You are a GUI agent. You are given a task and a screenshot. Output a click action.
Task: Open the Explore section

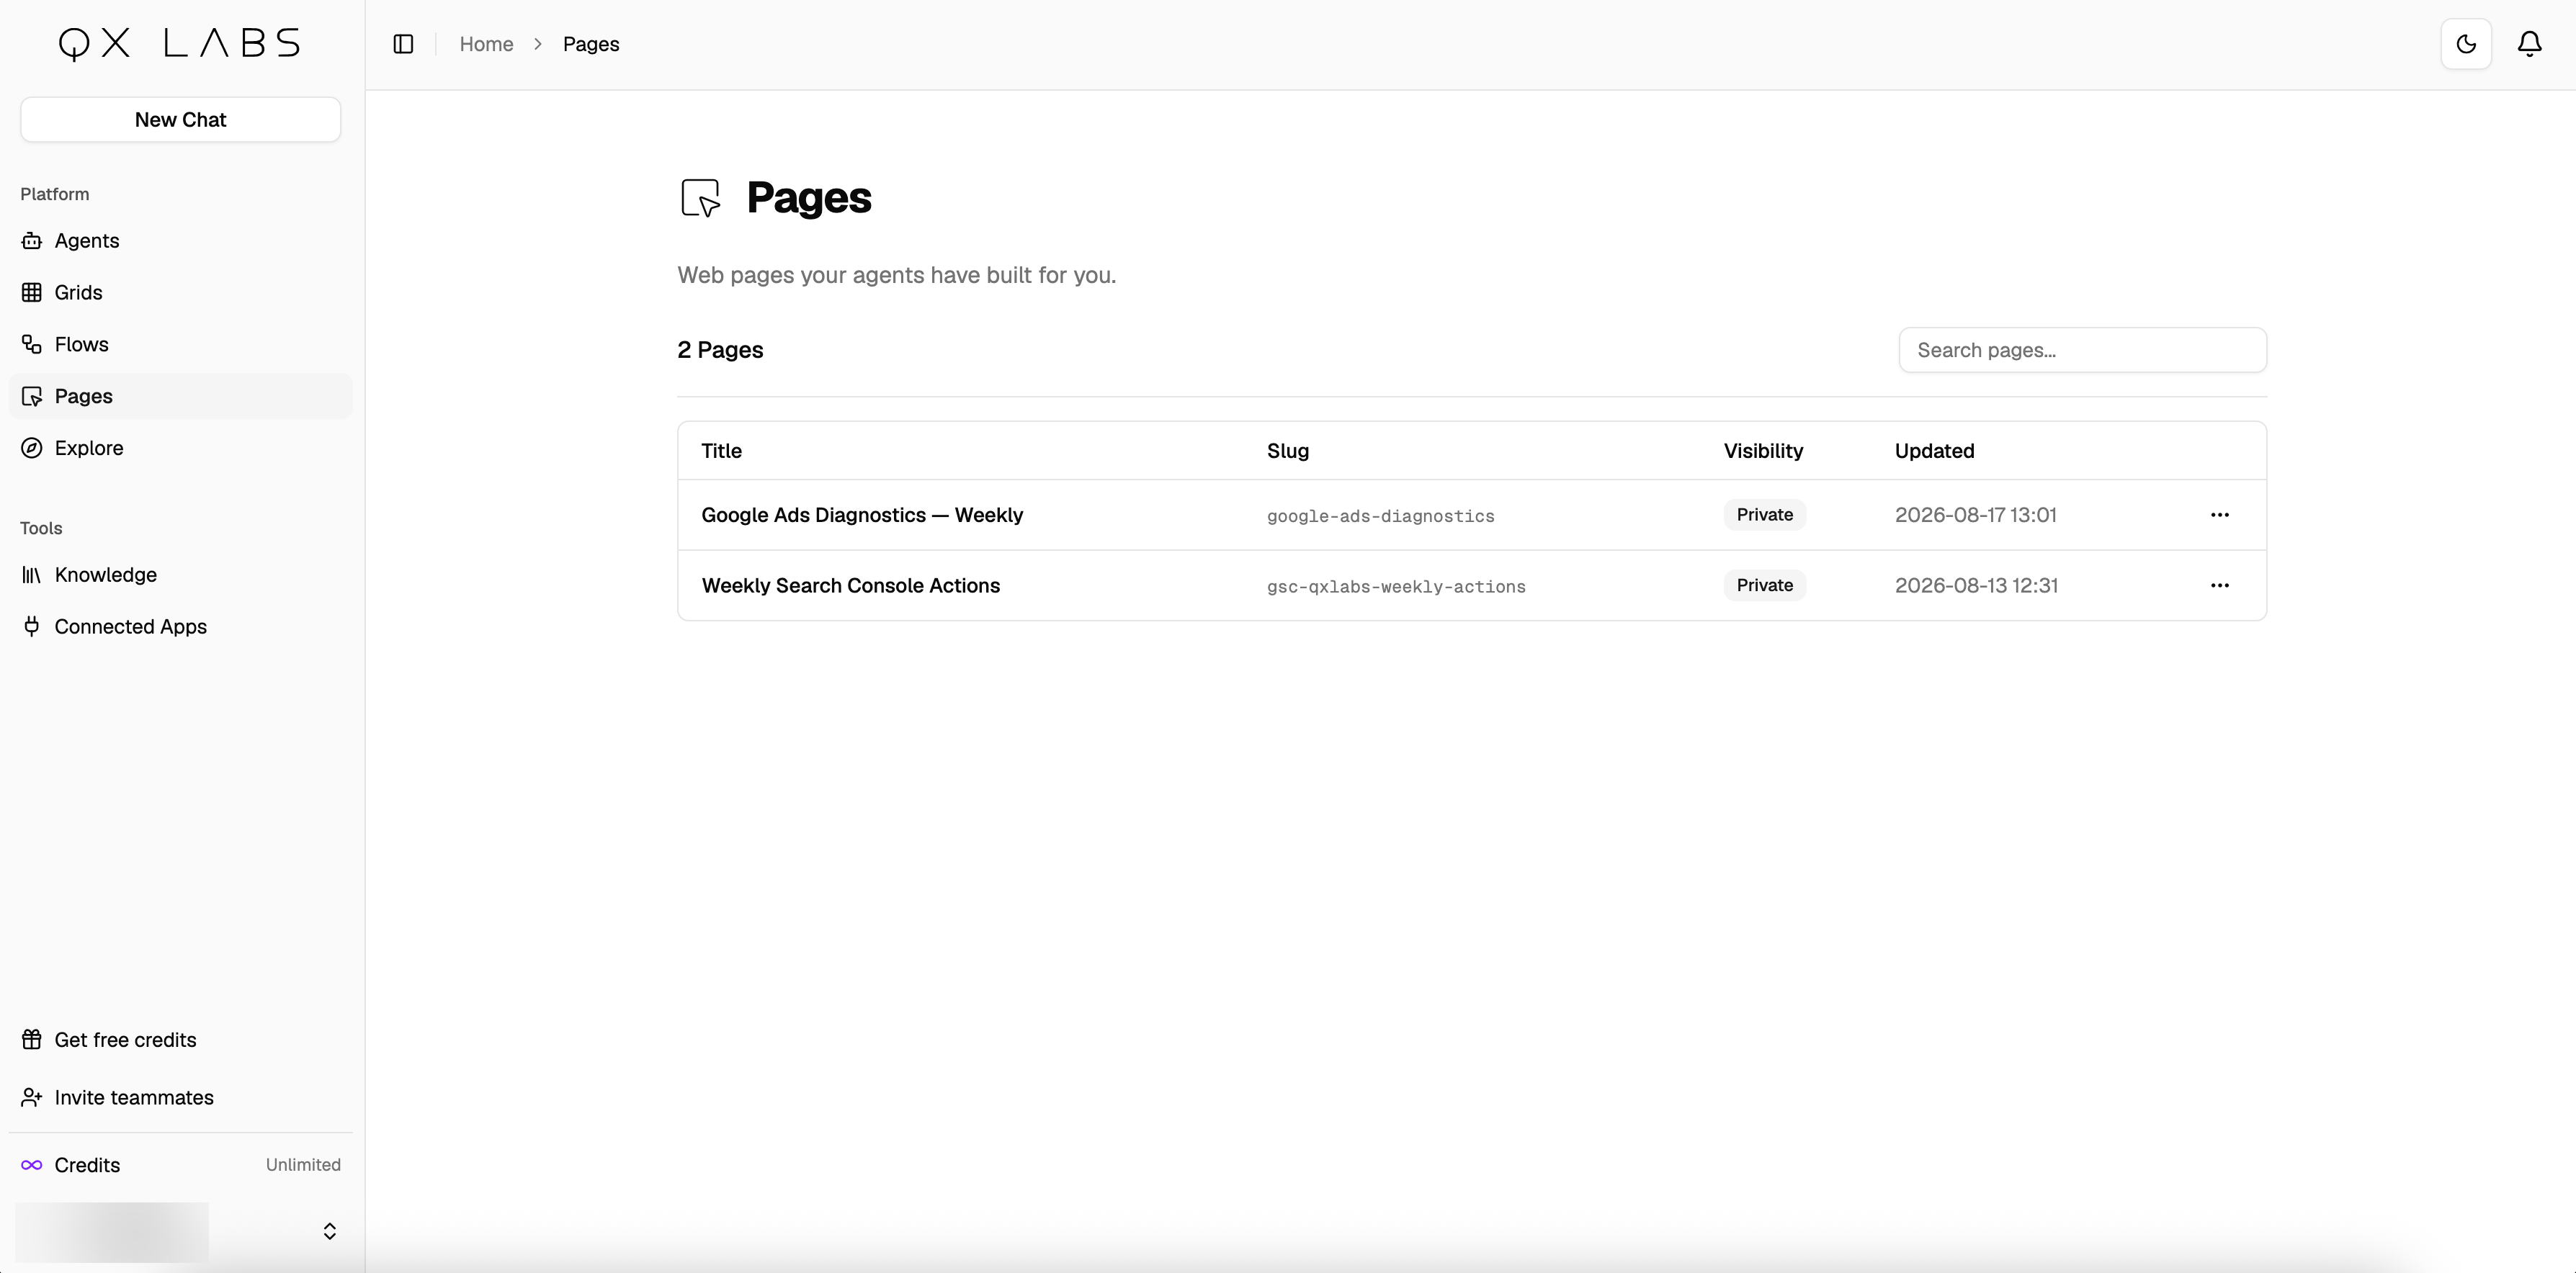180,449
